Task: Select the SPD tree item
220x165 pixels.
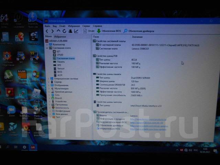Action: point(57,65)
